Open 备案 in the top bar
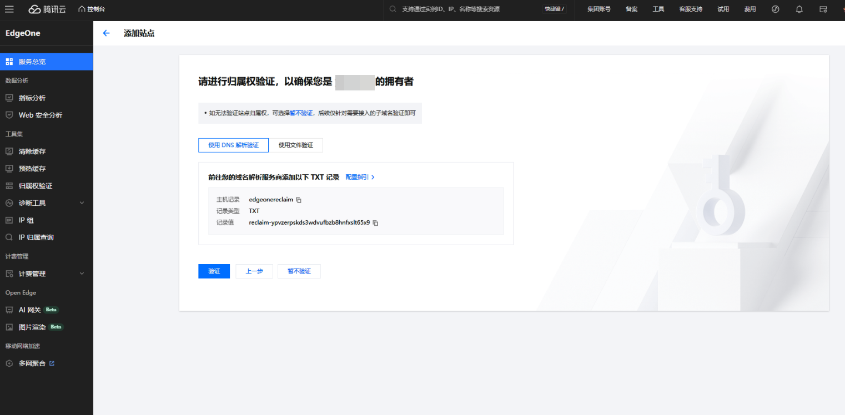The width and height of the screenshot is (845, 415). coord(632,9)
